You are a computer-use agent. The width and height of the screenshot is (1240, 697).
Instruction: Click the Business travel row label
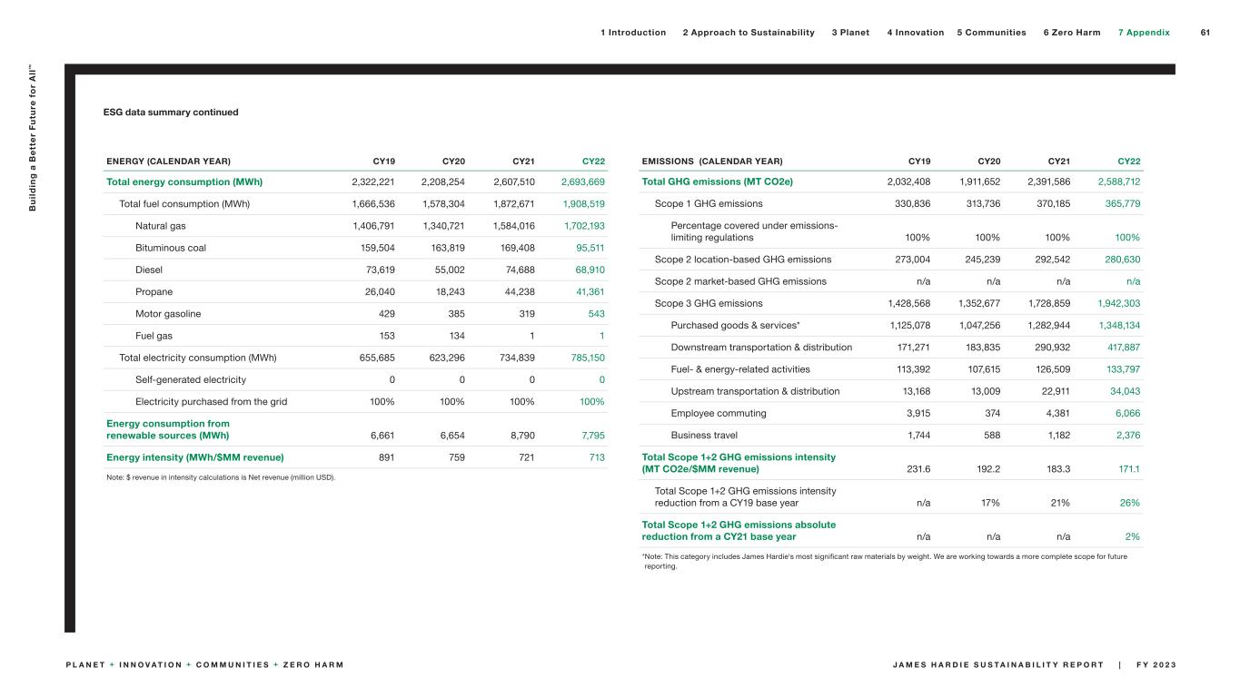pos(704,436)
